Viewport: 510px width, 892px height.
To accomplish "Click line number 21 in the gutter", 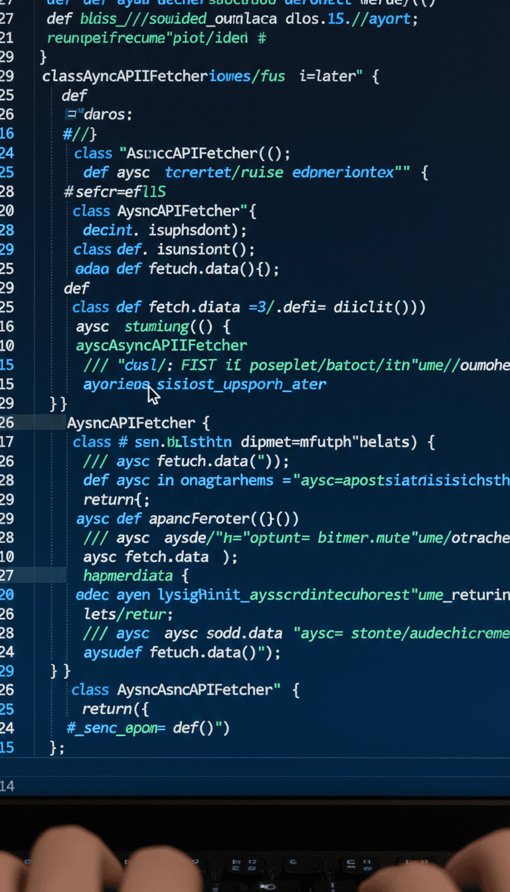I will (x=7, y=38).
